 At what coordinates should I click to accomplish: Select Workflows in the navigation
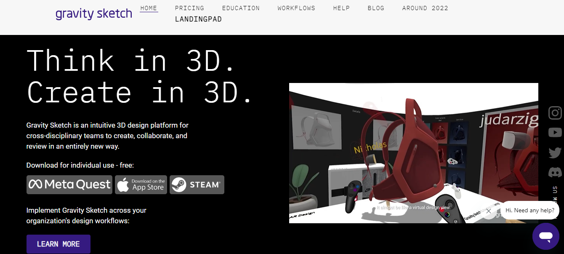[x=296, y=8]
